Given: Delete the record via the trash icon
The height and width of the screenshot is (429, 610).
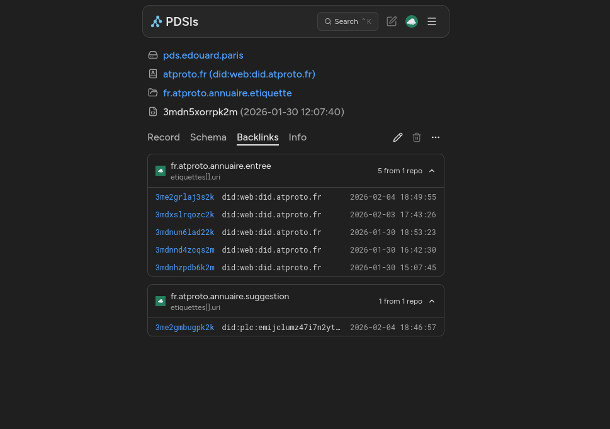Looking at the screenshot, I should (417, 137).
